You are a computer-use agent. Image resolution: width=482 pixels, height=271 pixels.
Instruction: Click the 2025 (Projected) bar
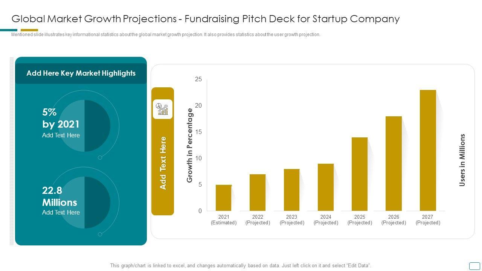(360, 174)
